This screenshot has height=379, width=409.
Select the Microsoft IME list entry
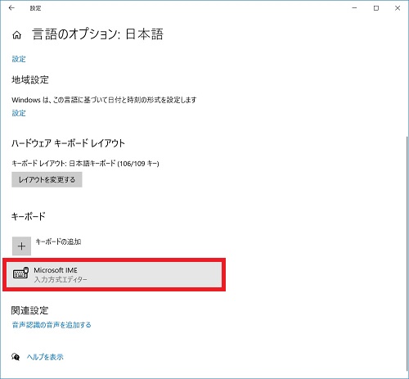(x=114, y=274)
